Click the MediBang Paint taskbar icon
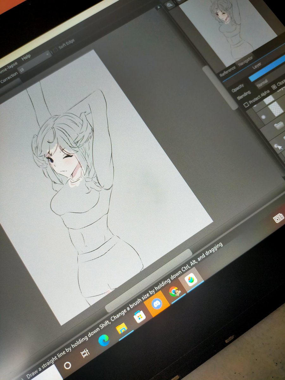The width and height of the screenshot is (285, 380). pos(192,279)
